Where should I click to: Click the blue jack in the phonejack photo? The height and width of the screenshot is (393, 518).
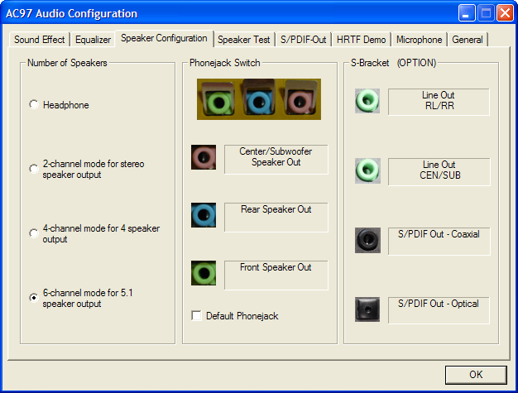pos(259,102)
